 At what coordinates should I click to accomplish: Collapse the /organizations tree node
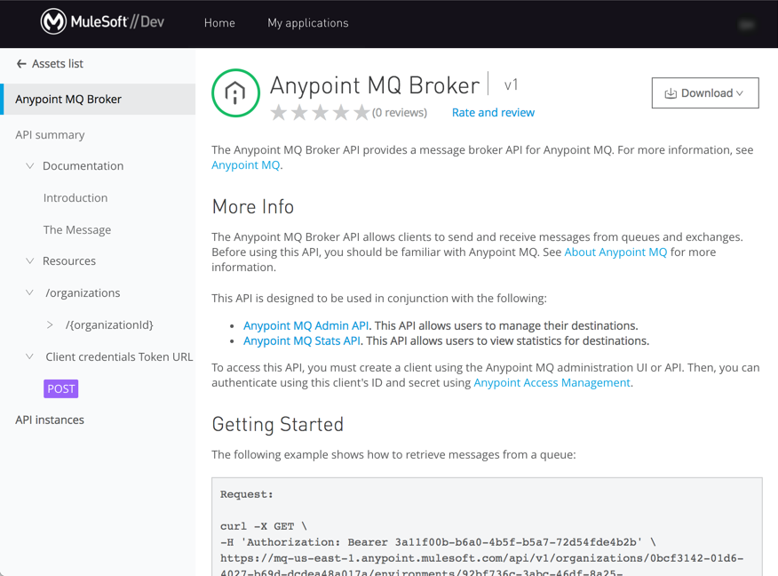30,293
